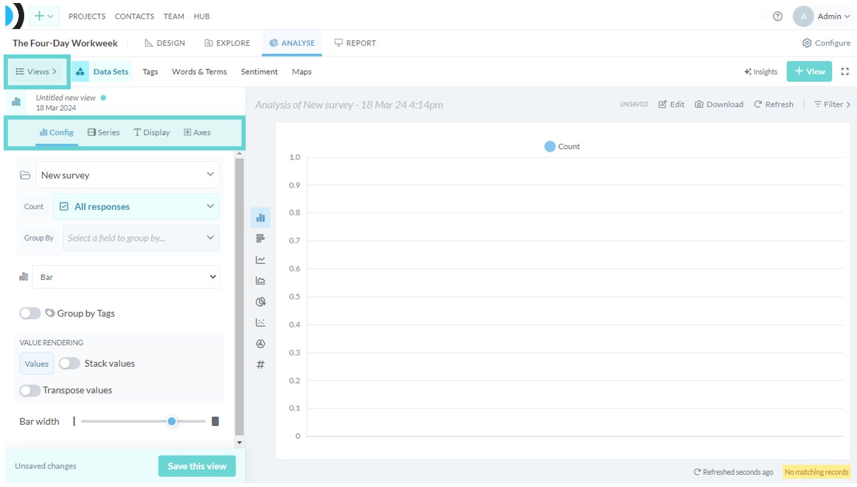Toggle Group by Tags switch
Viewport: 857px width, 487px height.
pos(30,313)
